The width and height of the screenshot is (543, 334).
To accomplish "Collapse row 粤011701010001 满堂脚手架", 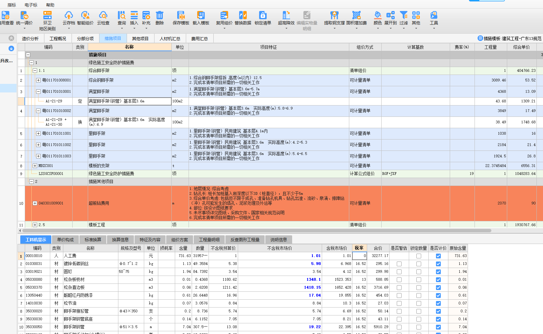I will tap(38, 91).
